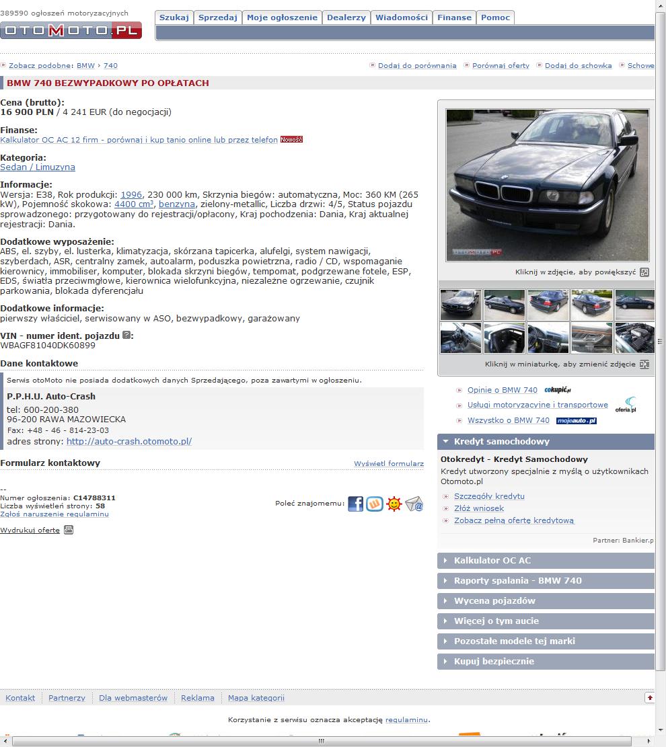Click the Wyświetl formularz link
This screenshot has width=666, height=747.
click(389, 463)
